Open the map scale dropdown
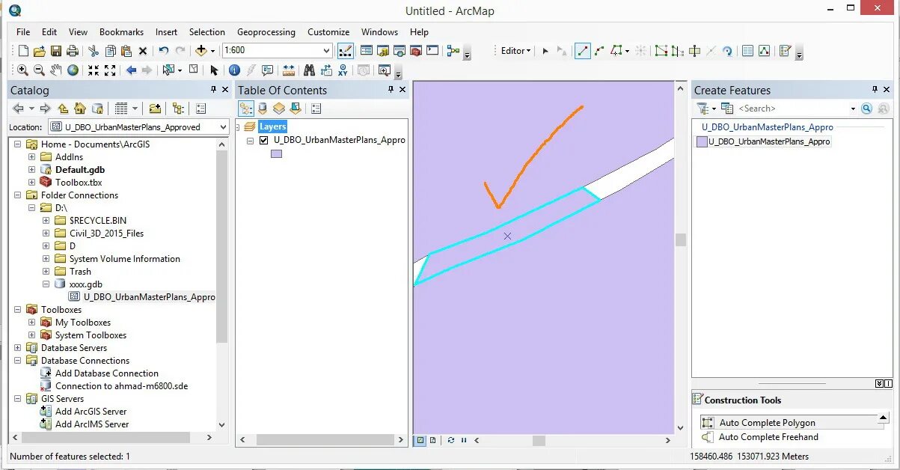The image size is (900, 470). (326, 51)
